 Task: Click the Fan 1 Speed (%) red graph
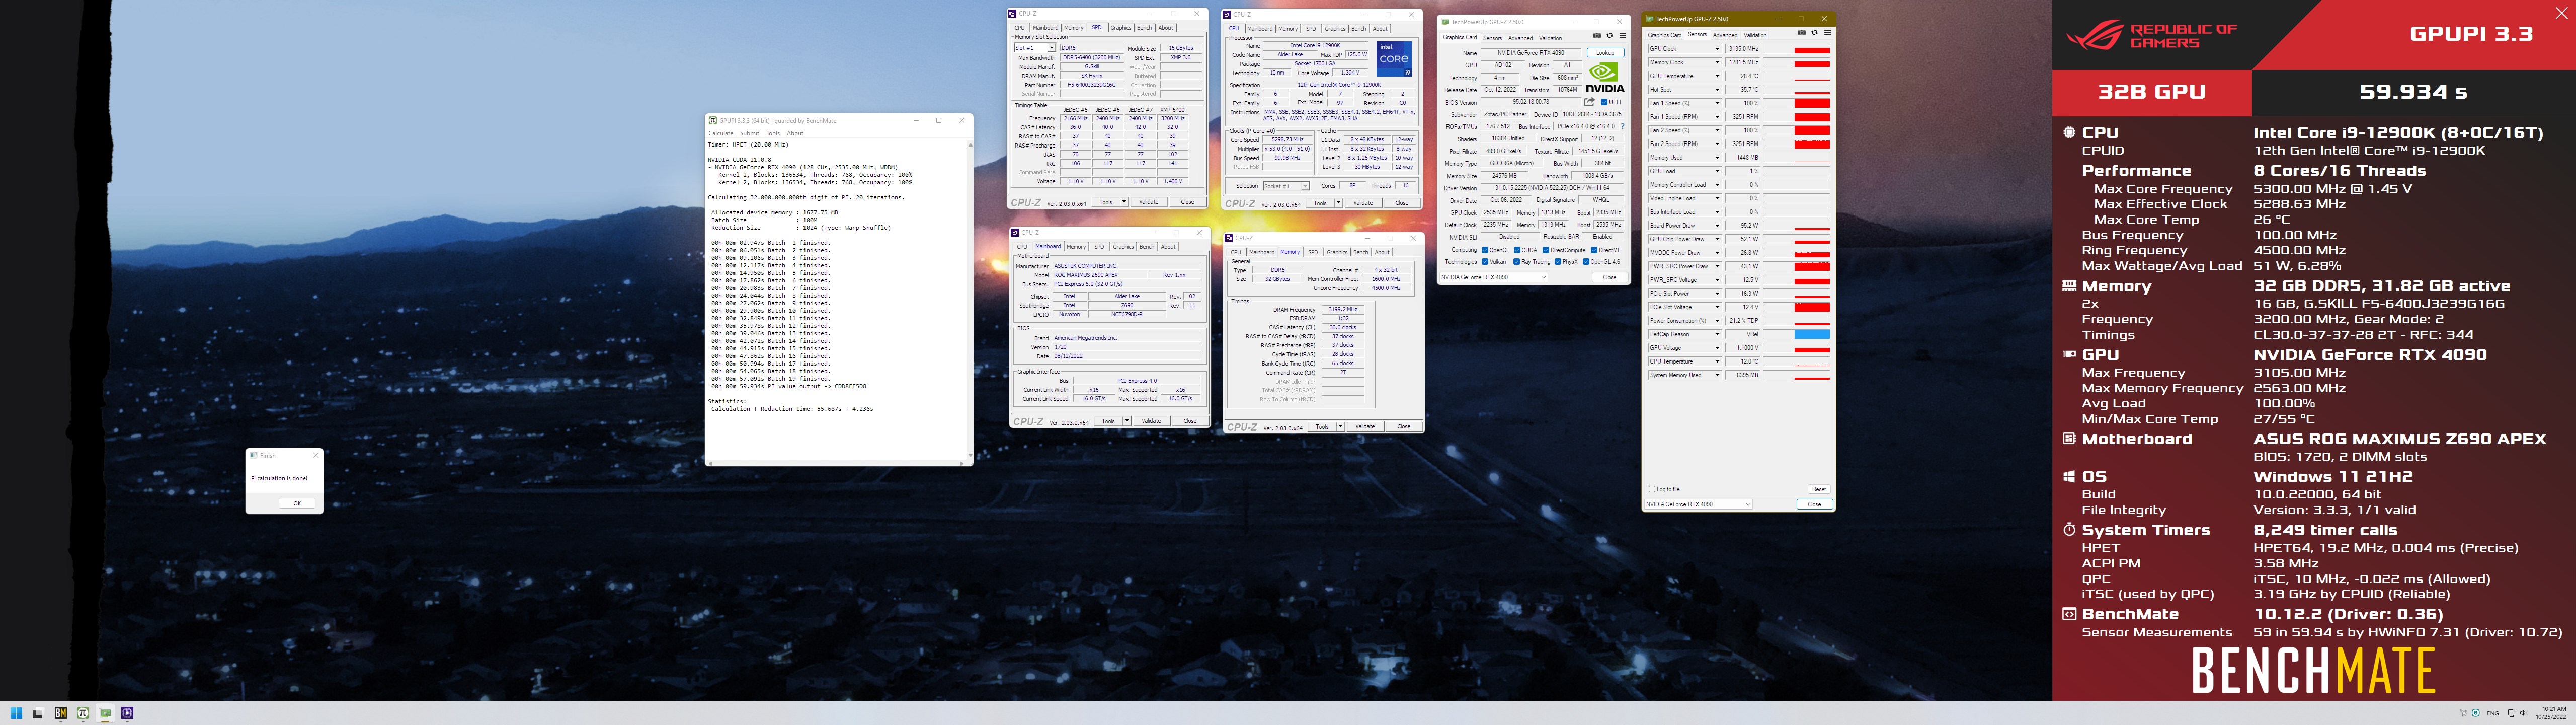click(x=1812, y=103)
